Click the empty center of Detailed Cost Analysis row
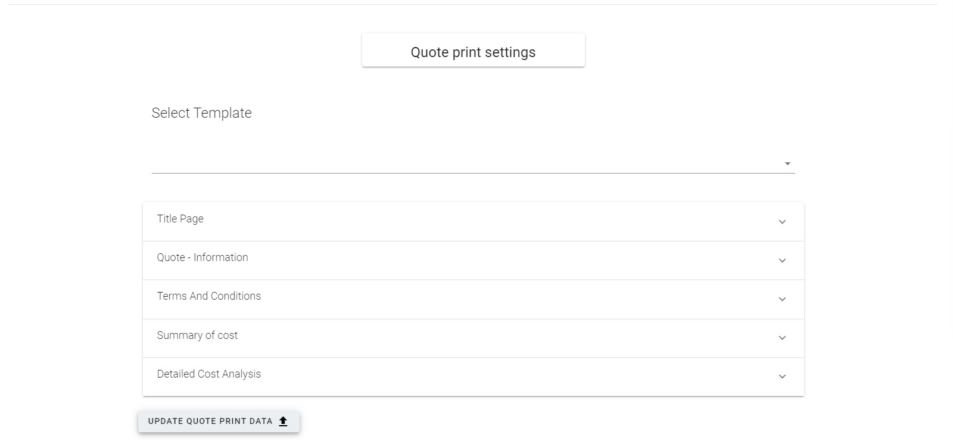This screenshot has width=953, height=440. (x=473, y=376)
